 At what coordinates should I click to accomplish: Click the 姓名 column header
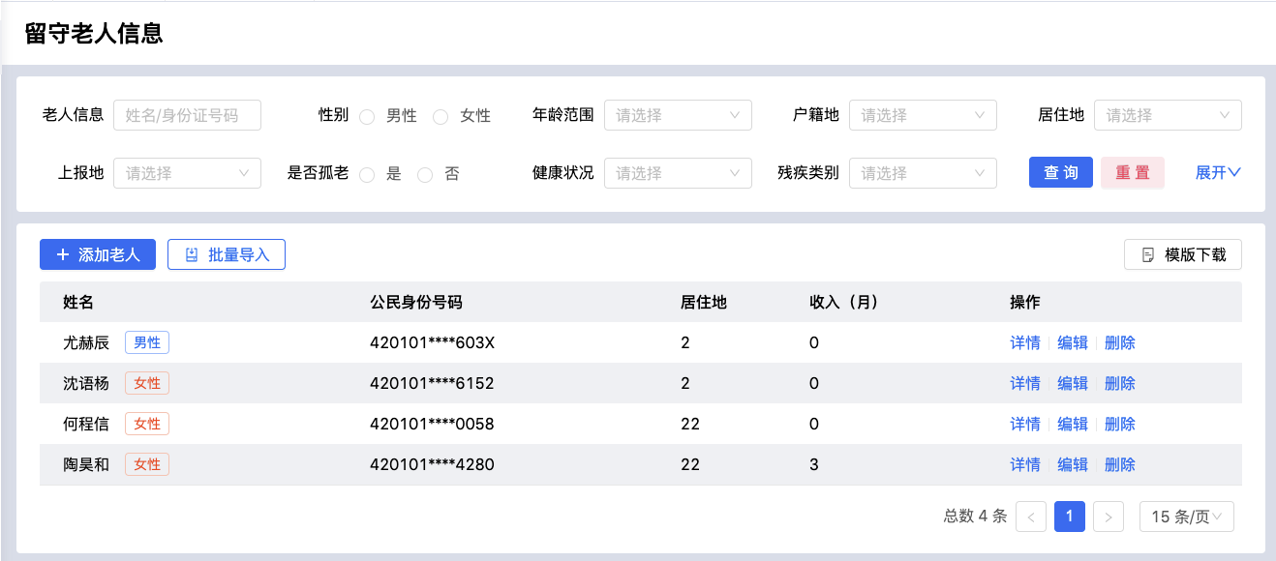click(x=78, y=302)
